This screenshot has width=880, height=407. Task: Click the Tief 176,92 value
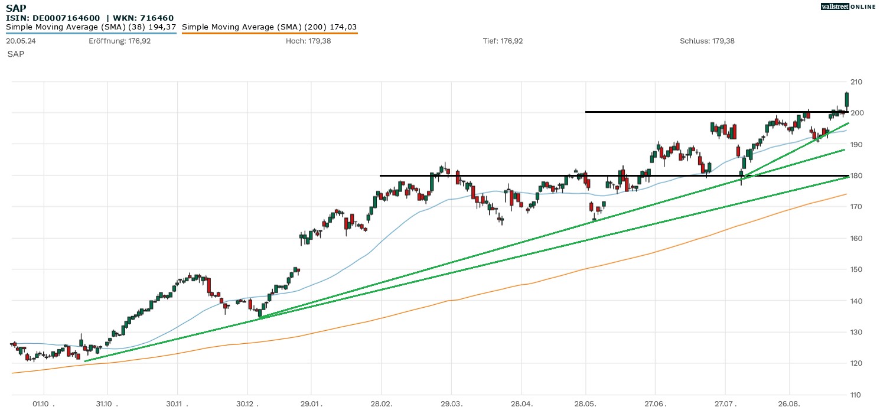click(x=503, y=41)
